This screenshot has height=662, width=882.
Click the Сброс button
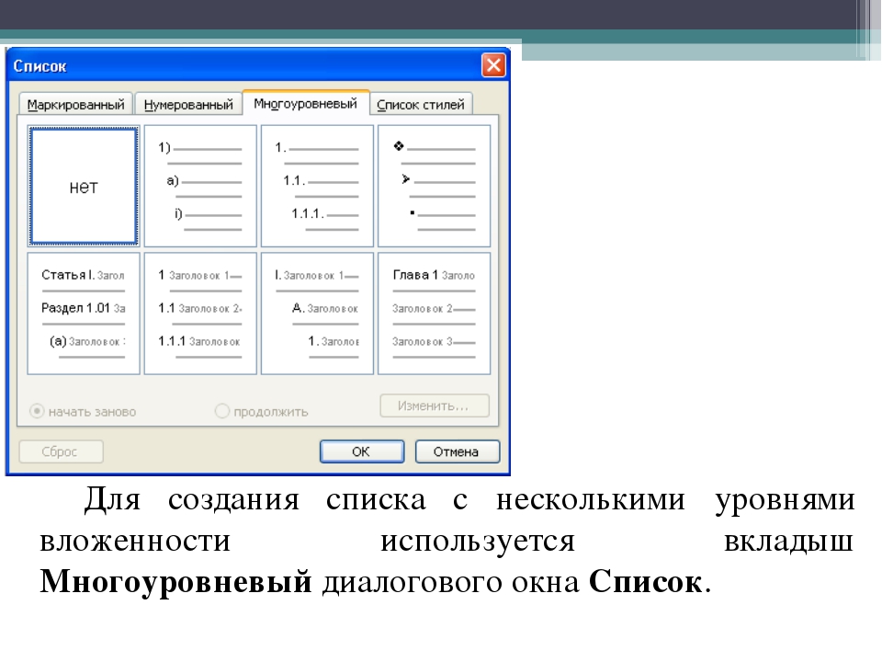[x=61, y=451]
